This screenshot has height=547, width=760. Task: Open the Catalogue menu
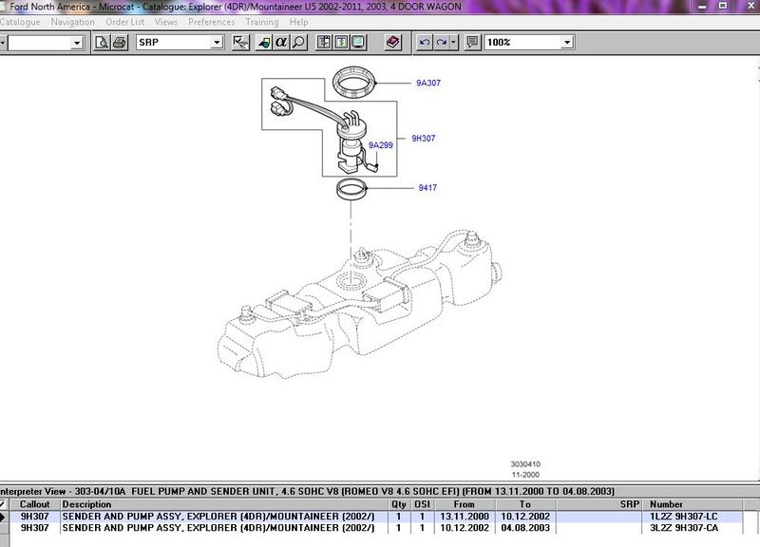(20, 22)
